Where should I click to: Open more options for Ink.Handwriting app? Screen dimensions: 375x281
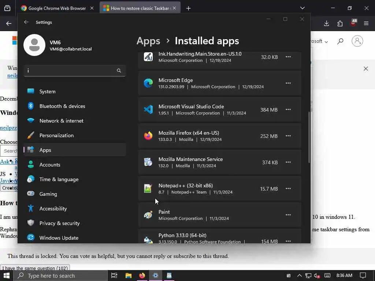coord(288,57)
